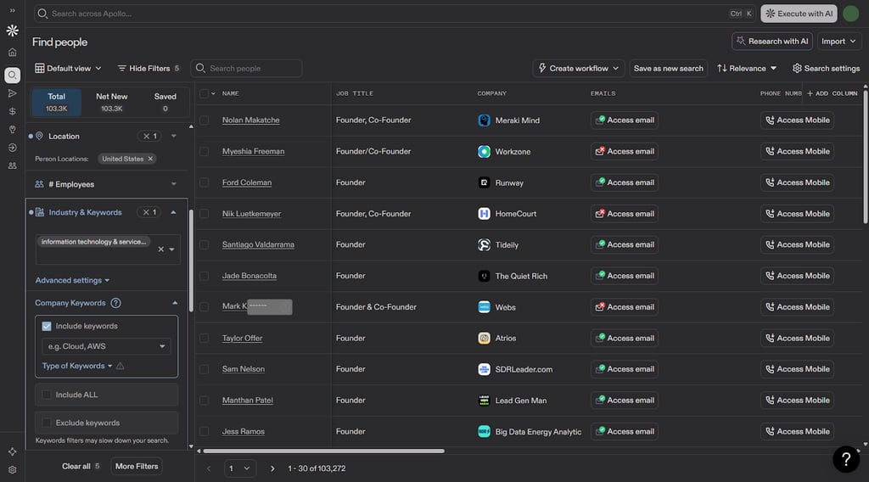The image size is (869, 482).
Task: Switch to the Net New tab
Action: [x=111, y=102]
